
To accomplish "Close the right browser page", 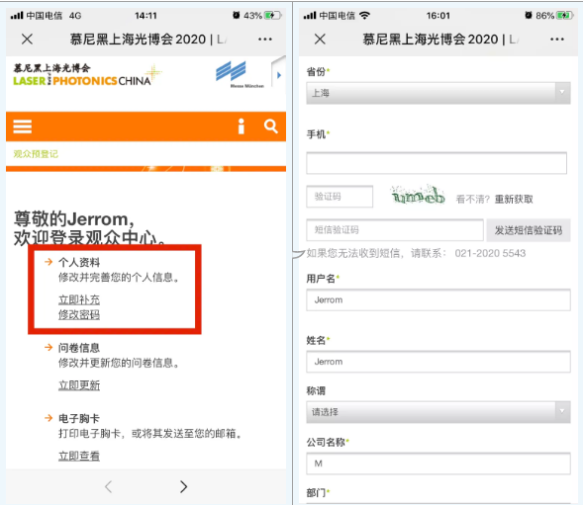I will [x=320, y=39].
